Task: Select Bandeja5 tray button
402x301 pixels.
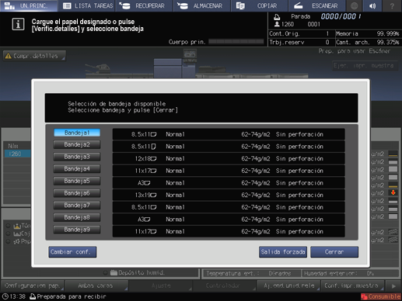Action: 77,181
